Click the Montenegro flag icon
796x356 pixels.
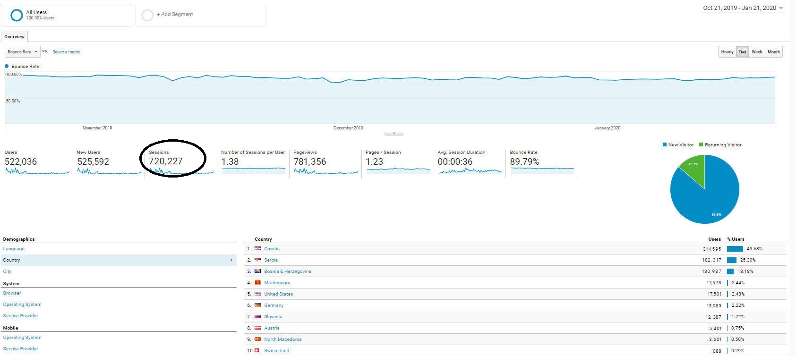coord(257,283)
